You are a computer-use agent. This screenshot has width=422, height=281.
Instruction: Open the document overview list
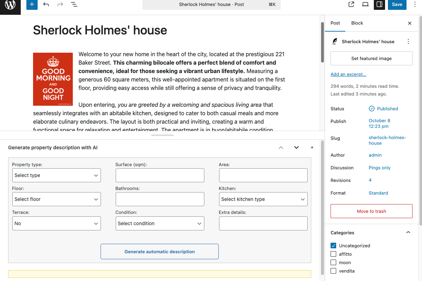(x=74, y=5)
